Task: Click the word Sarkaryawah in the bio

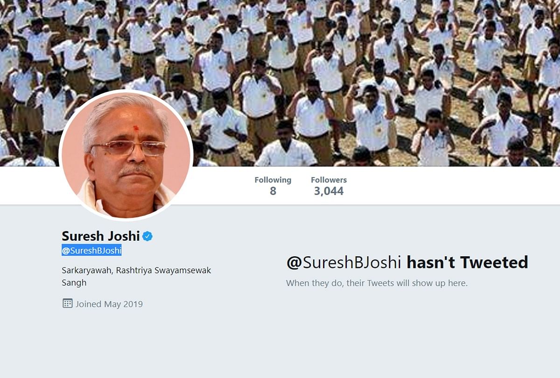Action: [x=87, y=270]
